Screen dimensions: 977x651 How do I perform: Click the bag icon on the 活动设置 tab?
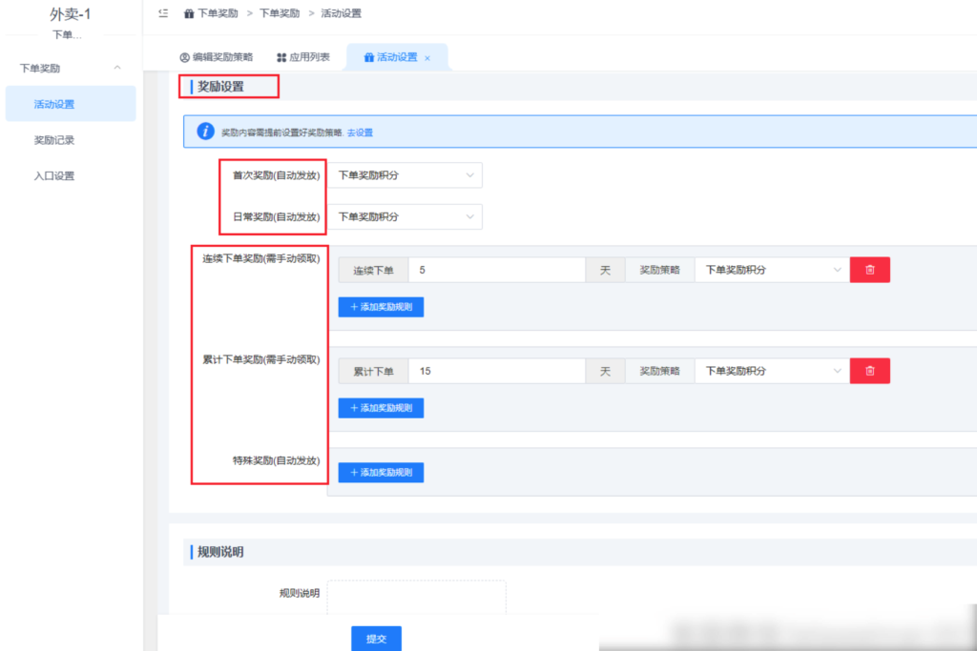point(369,57)
